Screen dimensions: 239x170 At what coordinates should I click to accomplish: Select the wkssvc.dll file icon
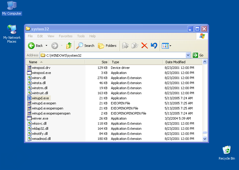coord(29,123)
